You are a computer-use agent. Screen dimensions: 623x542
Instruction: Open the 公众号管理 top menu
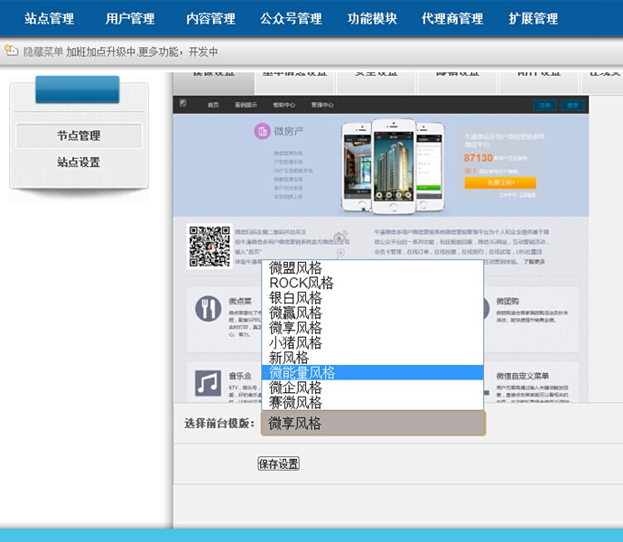tap(291, 19)
